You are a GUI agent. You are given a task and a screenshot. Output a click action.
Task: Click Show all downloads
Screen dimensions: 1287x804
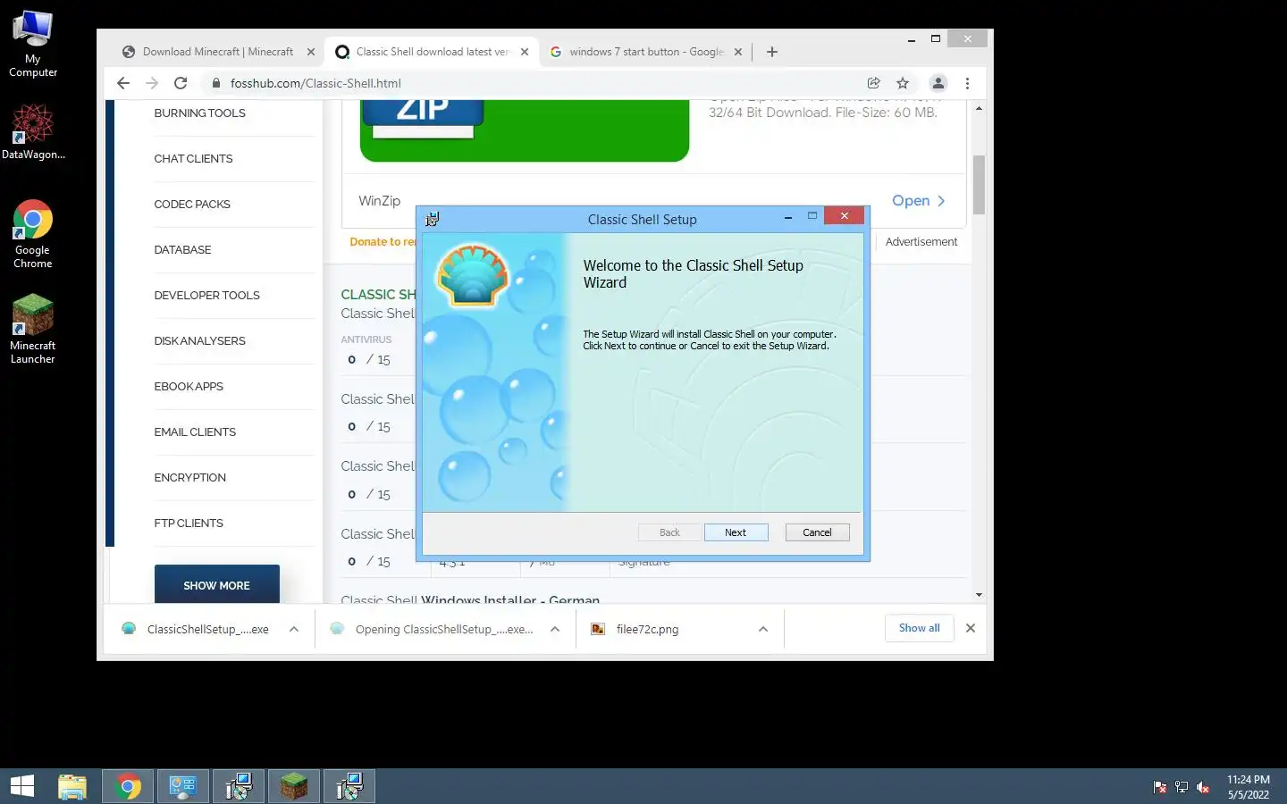click(920, 628)
